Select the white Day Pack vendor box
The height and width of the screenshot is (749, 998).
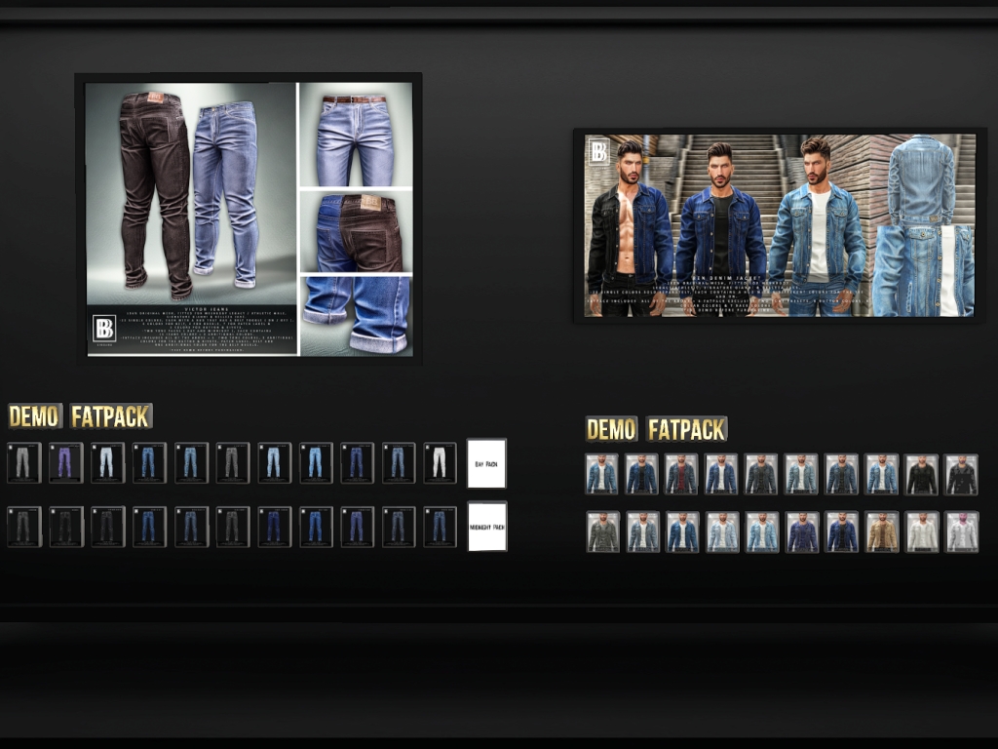click(486, 463)
